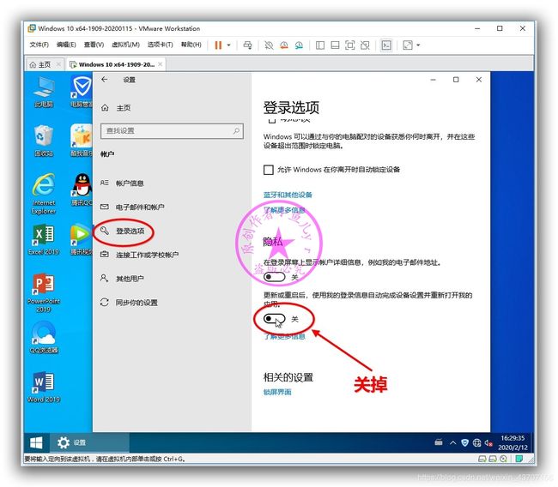Launch Word 2019 desktop shortcut
The image size is (558, 487).
click(44, 387)
